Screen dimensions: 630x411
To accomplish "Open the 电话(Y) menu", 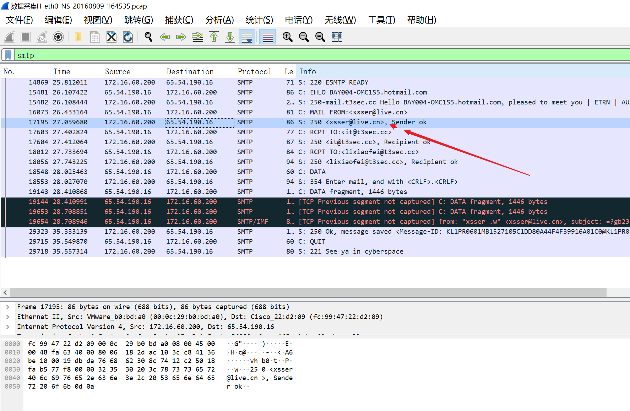I will tap(299, 20).
